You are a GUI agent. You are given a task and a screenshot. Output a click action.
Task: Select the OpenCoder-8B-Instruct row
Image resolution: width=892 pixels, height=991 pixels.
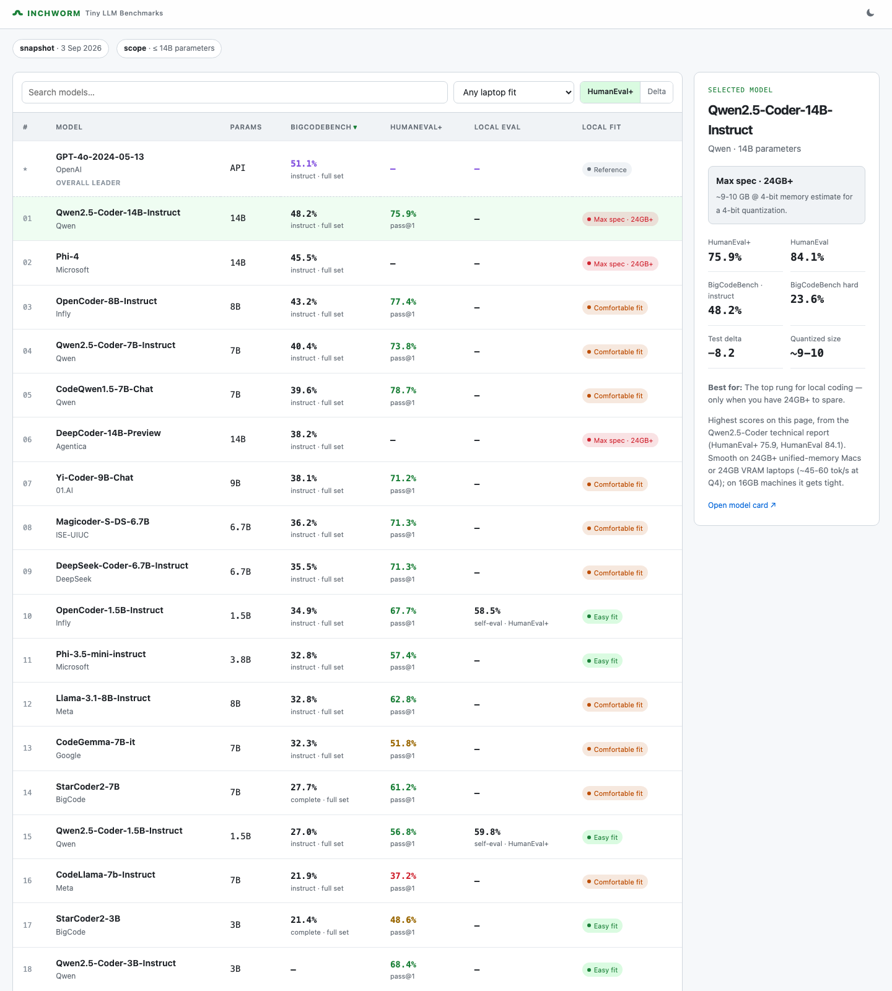(348, 307)
